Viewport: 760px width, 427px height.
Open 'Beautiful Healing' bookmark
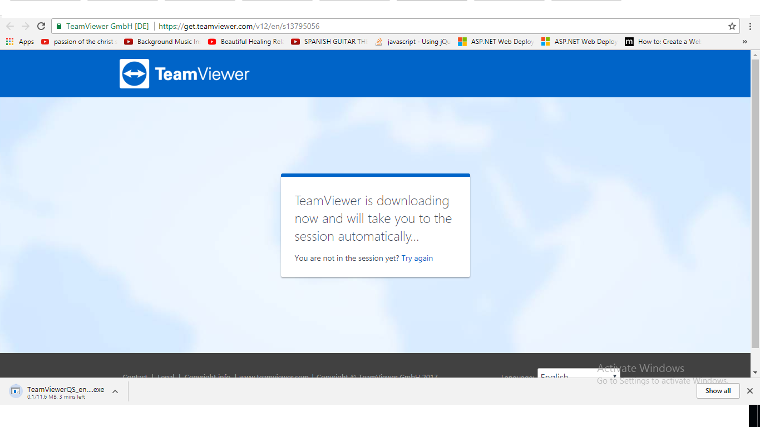pyautogui.click(x=245, y=42)
